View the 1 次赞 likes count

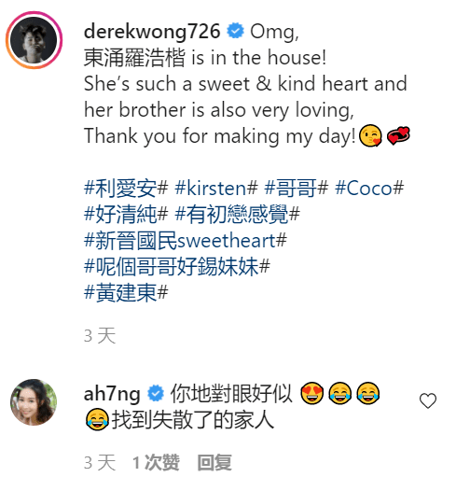pos(156,462)
